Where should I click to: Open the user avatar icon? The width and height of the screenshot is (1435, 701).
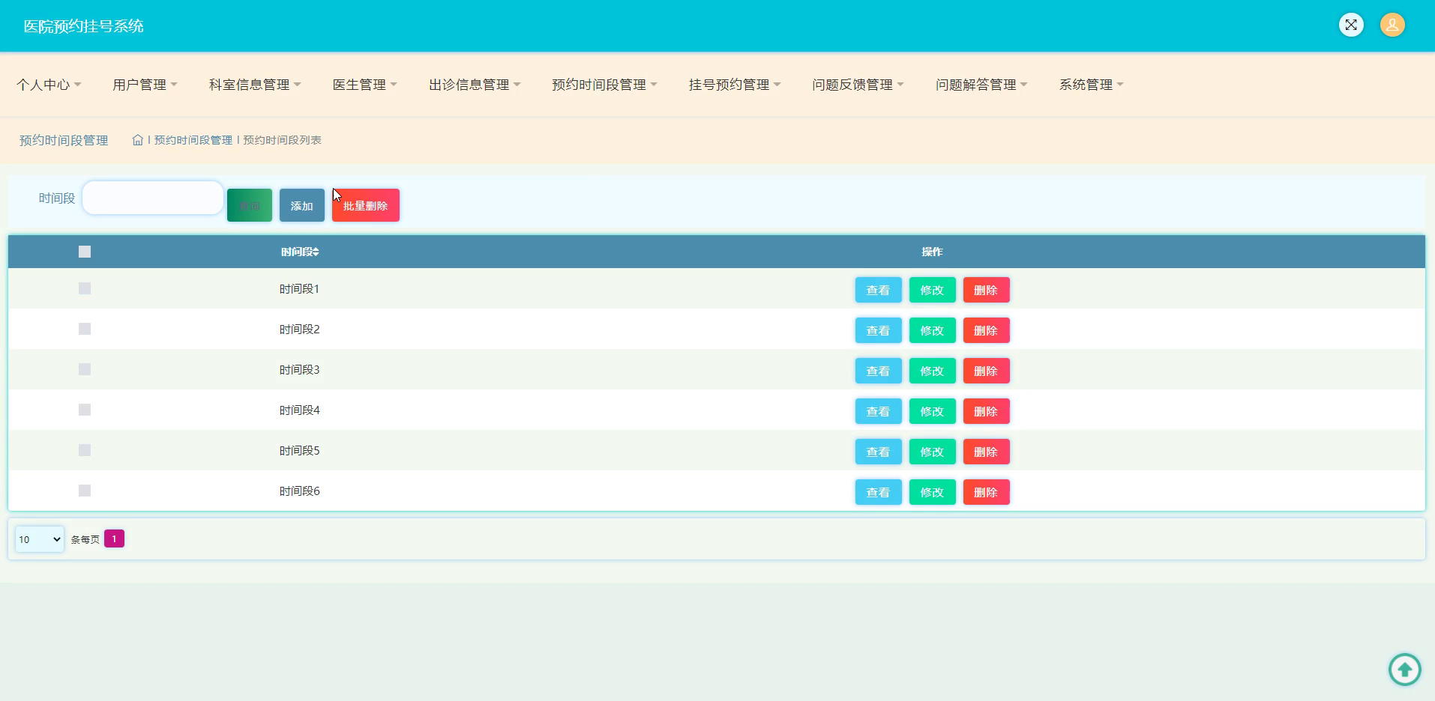[x=1392, y=25]
